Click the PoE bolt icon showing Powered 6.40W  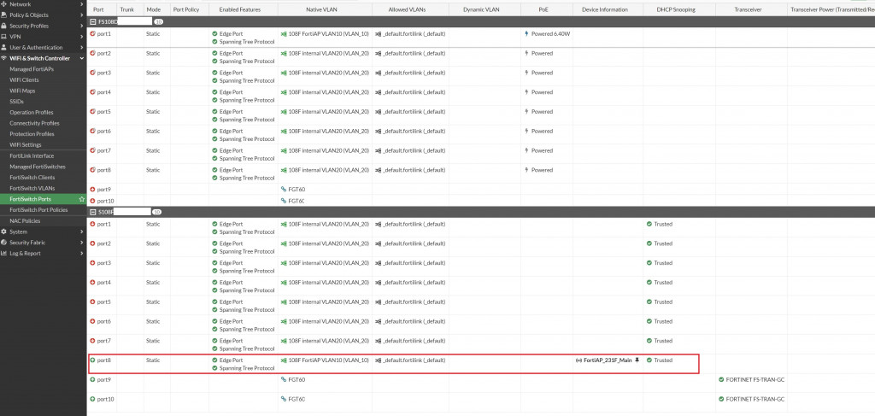click(x=526, y=33)
